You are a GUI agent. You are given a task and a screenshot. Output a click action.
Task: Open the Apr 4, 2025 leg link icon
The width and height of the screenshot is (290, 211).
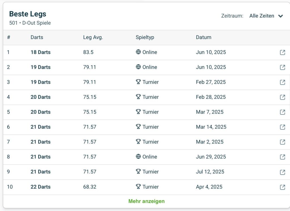coord(282,187)
